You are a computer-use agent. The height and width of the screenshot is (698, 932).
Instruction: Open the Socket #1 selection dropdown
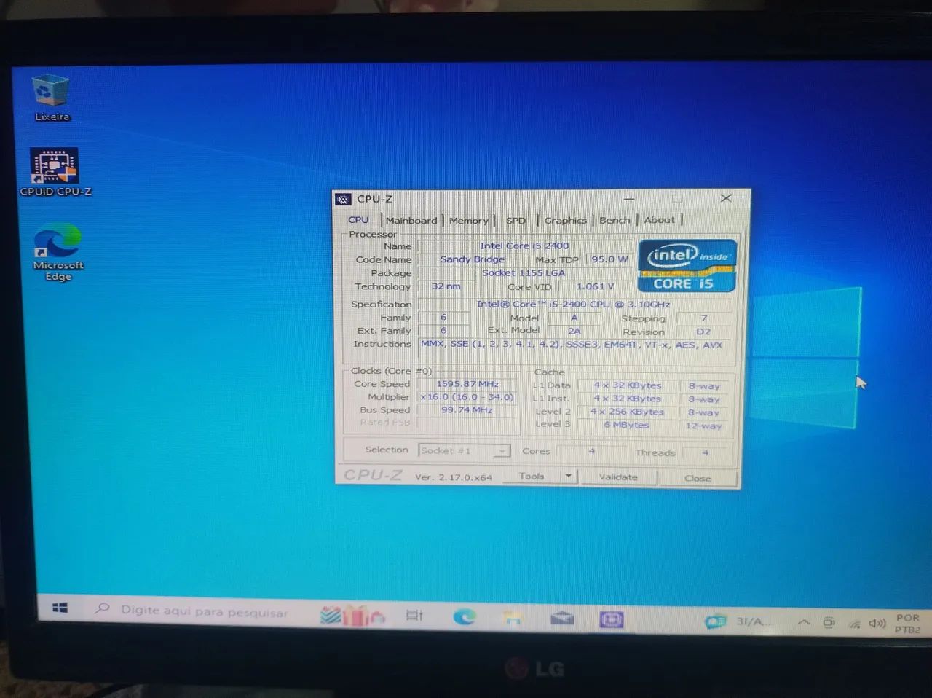point(501,450)
